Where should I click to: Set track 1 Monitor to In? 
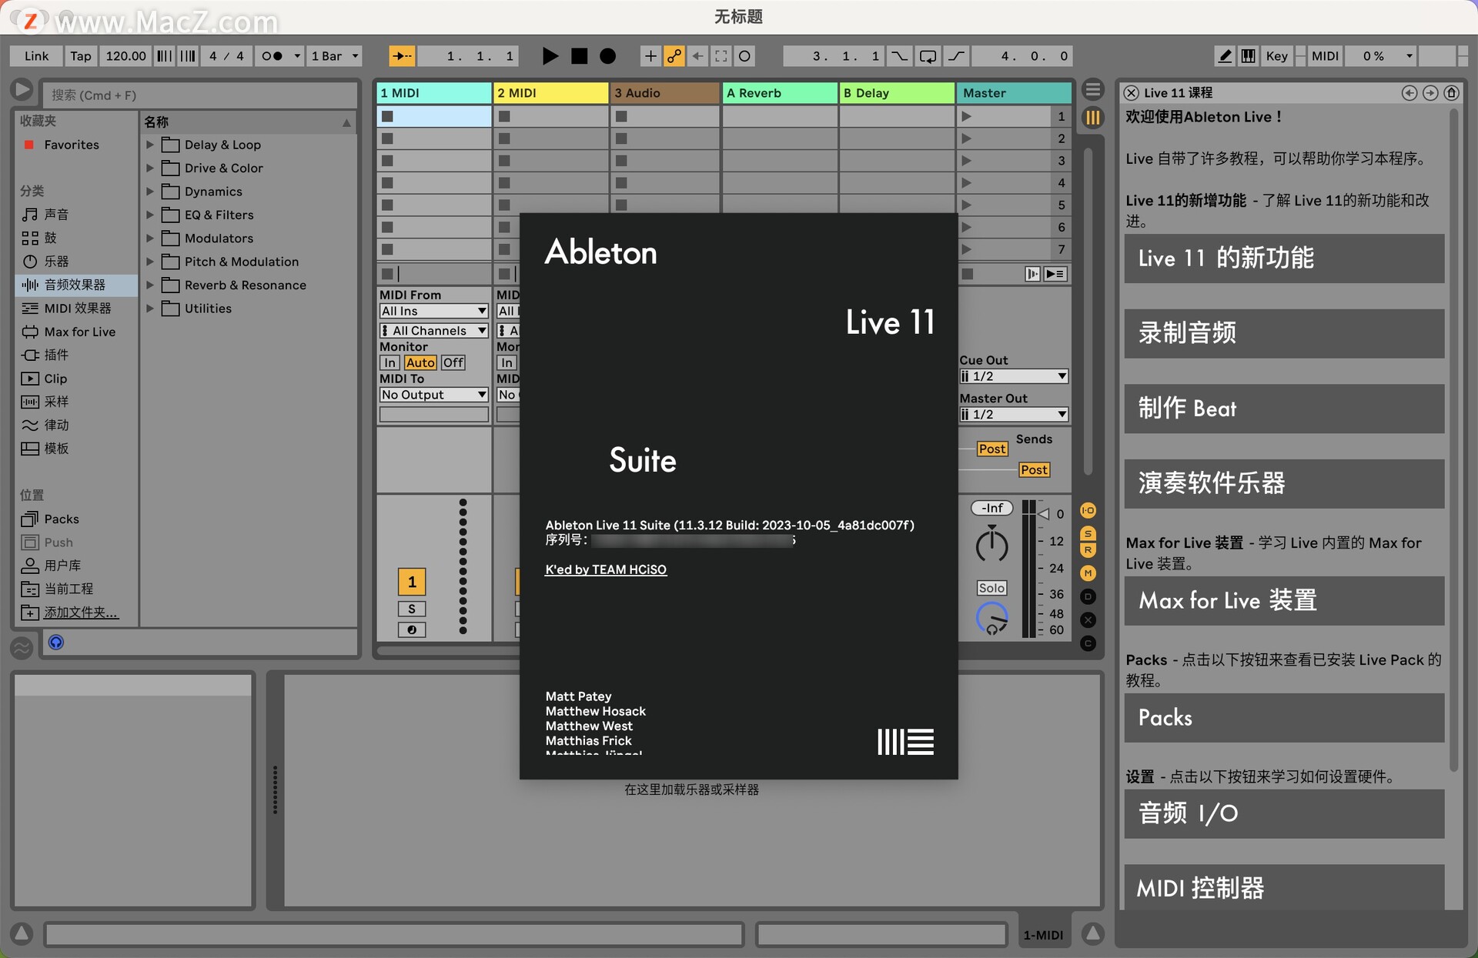point(390,362)
